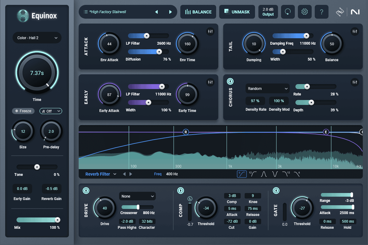Click the L link indicator above Comp meter
Image resolution: width=368 pixels, height=245 pixels.
pos(190,199)
